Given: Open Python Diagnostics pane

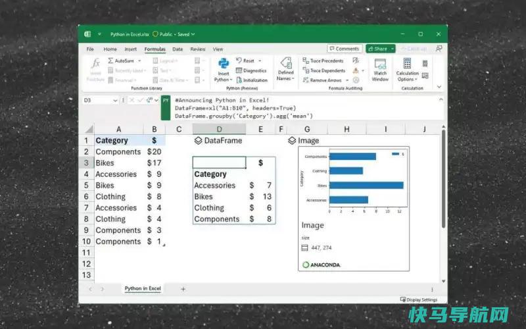Looking at the screenshot, I should point(251,70).
